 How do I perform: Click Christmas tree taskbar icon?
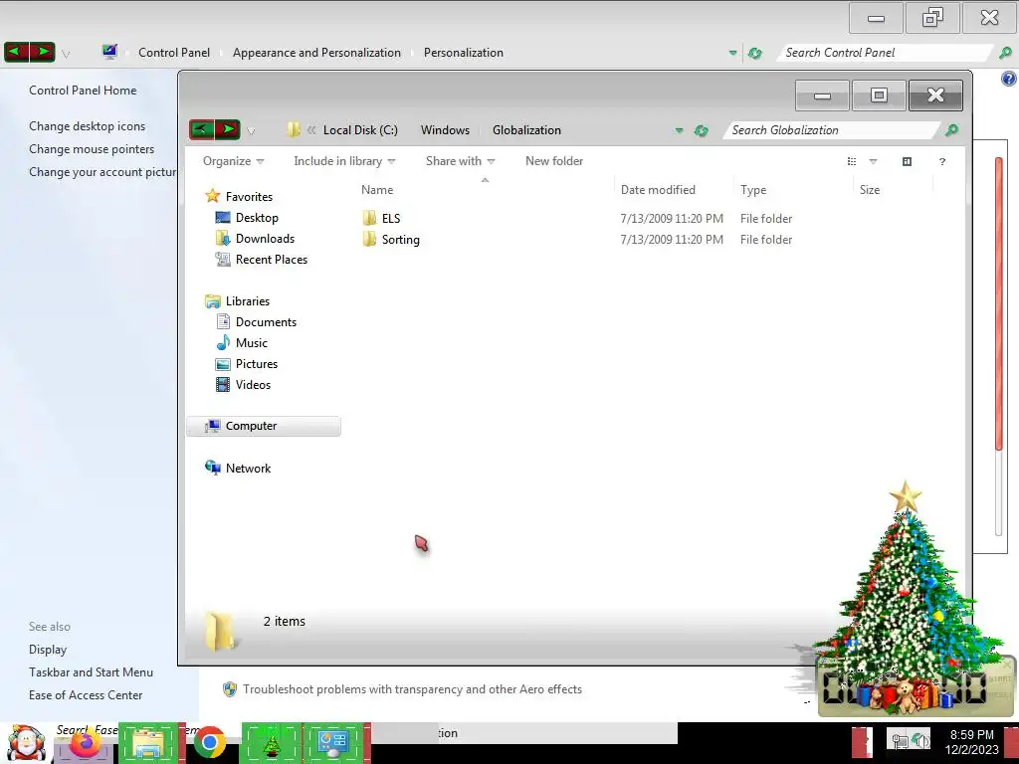click(271, 743)
